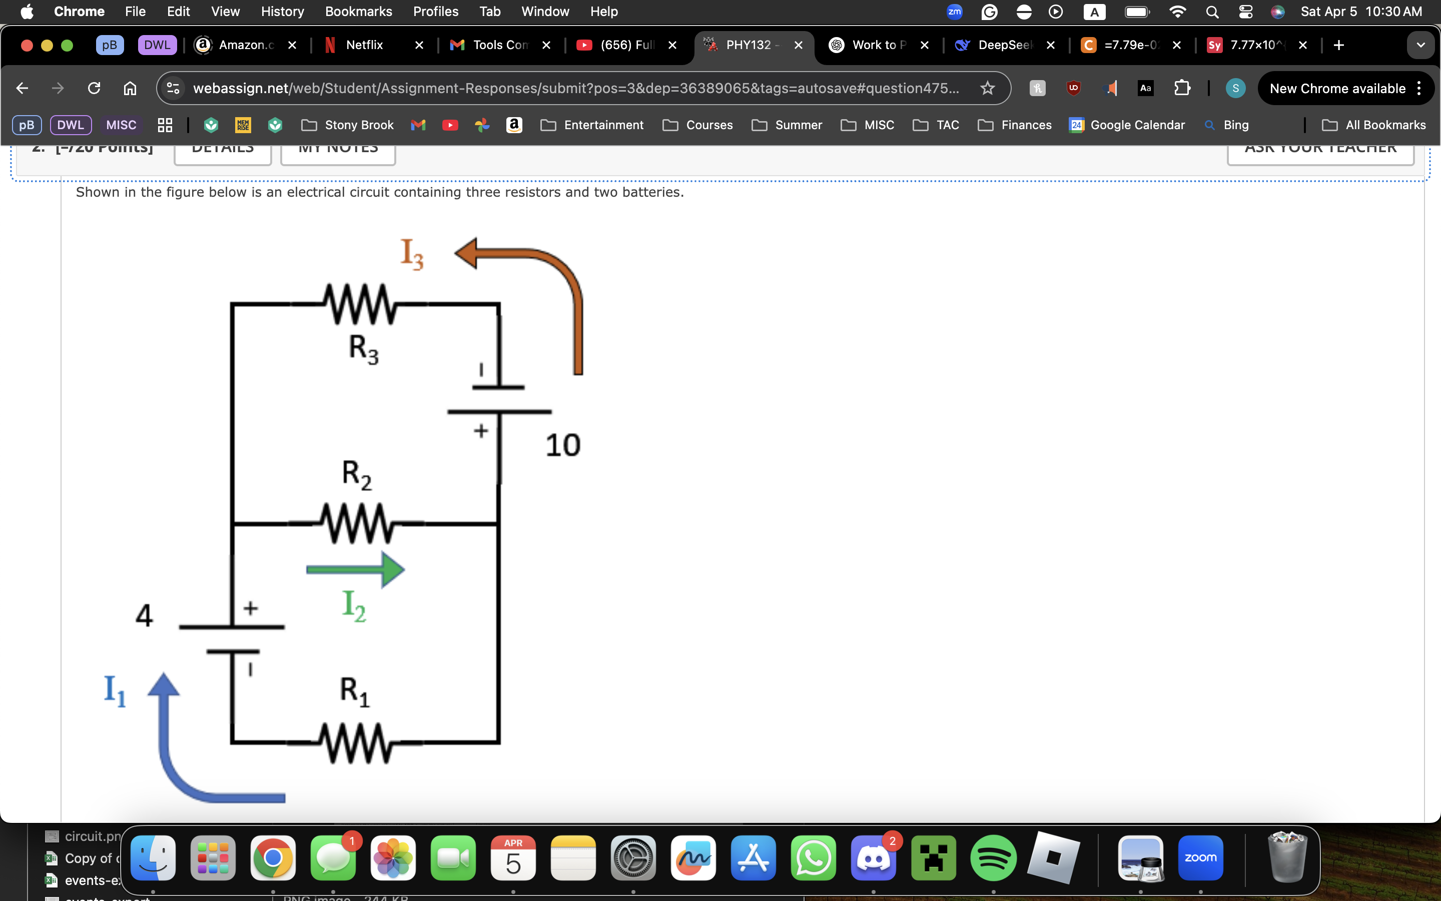Click the uBlock Origin extension shield icon
The image size is (1441, 901).
coord(1074,88)
